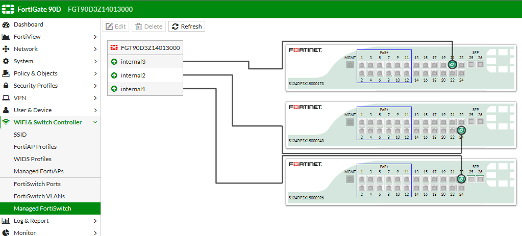The image size is (522, 236).
Task: Click the Log & Report bar-chart icon
Action: click(6, 221)
